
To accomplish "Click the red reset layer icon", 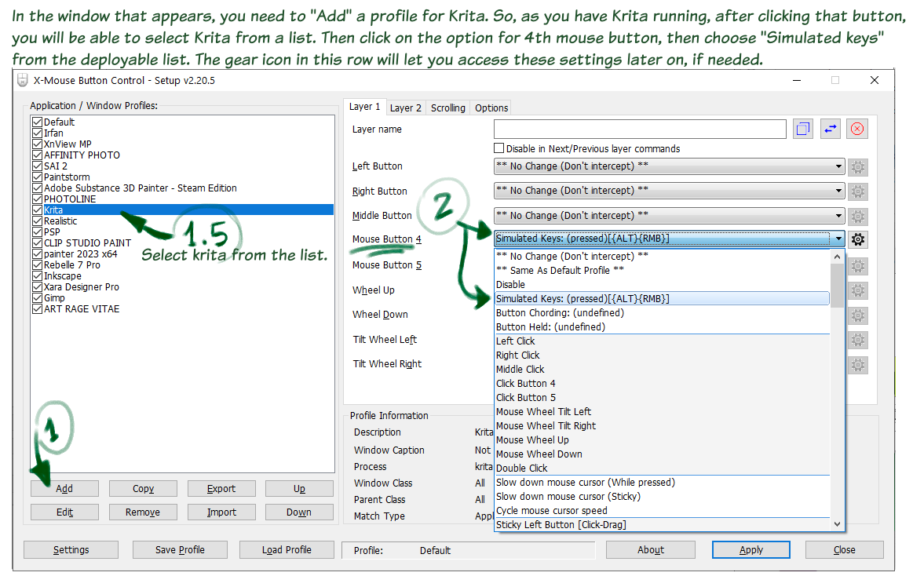I will (x=858, y=129).
